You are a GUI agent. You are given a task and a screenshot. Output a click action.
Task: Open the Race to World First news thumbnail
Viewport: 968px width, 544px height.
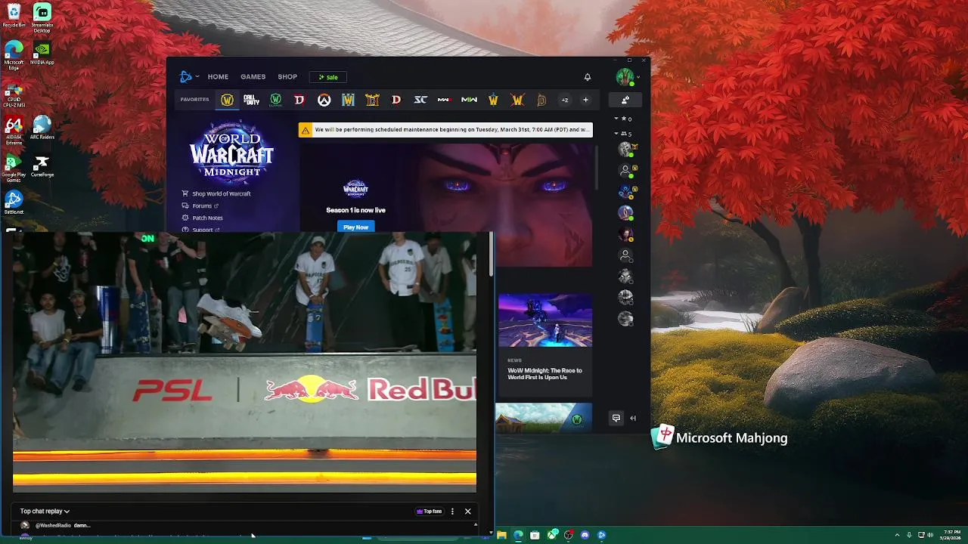[x=544, y=320]
